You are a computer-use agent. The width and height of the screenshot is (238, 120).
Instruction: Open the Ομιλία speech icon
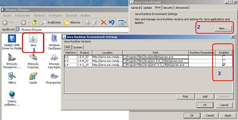tap(33, 76)
